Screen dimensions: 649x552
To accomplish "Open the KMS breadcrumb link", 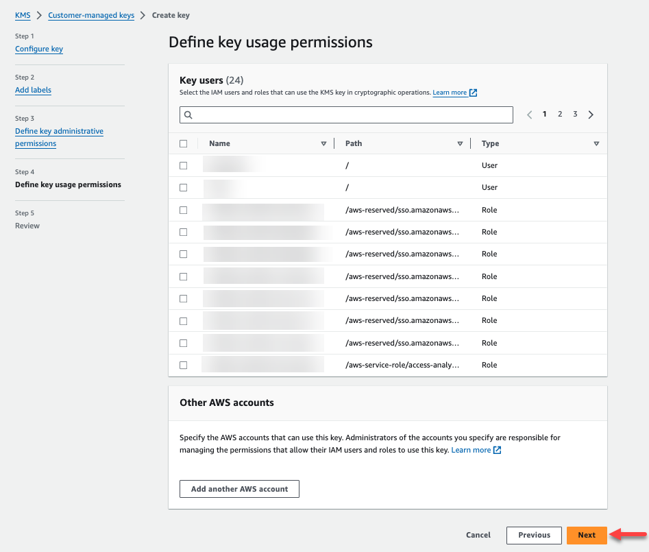I will (x=23, y=15).
